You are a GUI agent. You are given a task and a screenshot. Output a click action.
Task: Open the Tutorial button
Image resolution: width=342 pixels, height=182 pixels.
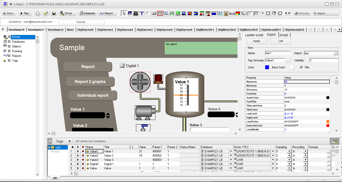pos(82,22)
